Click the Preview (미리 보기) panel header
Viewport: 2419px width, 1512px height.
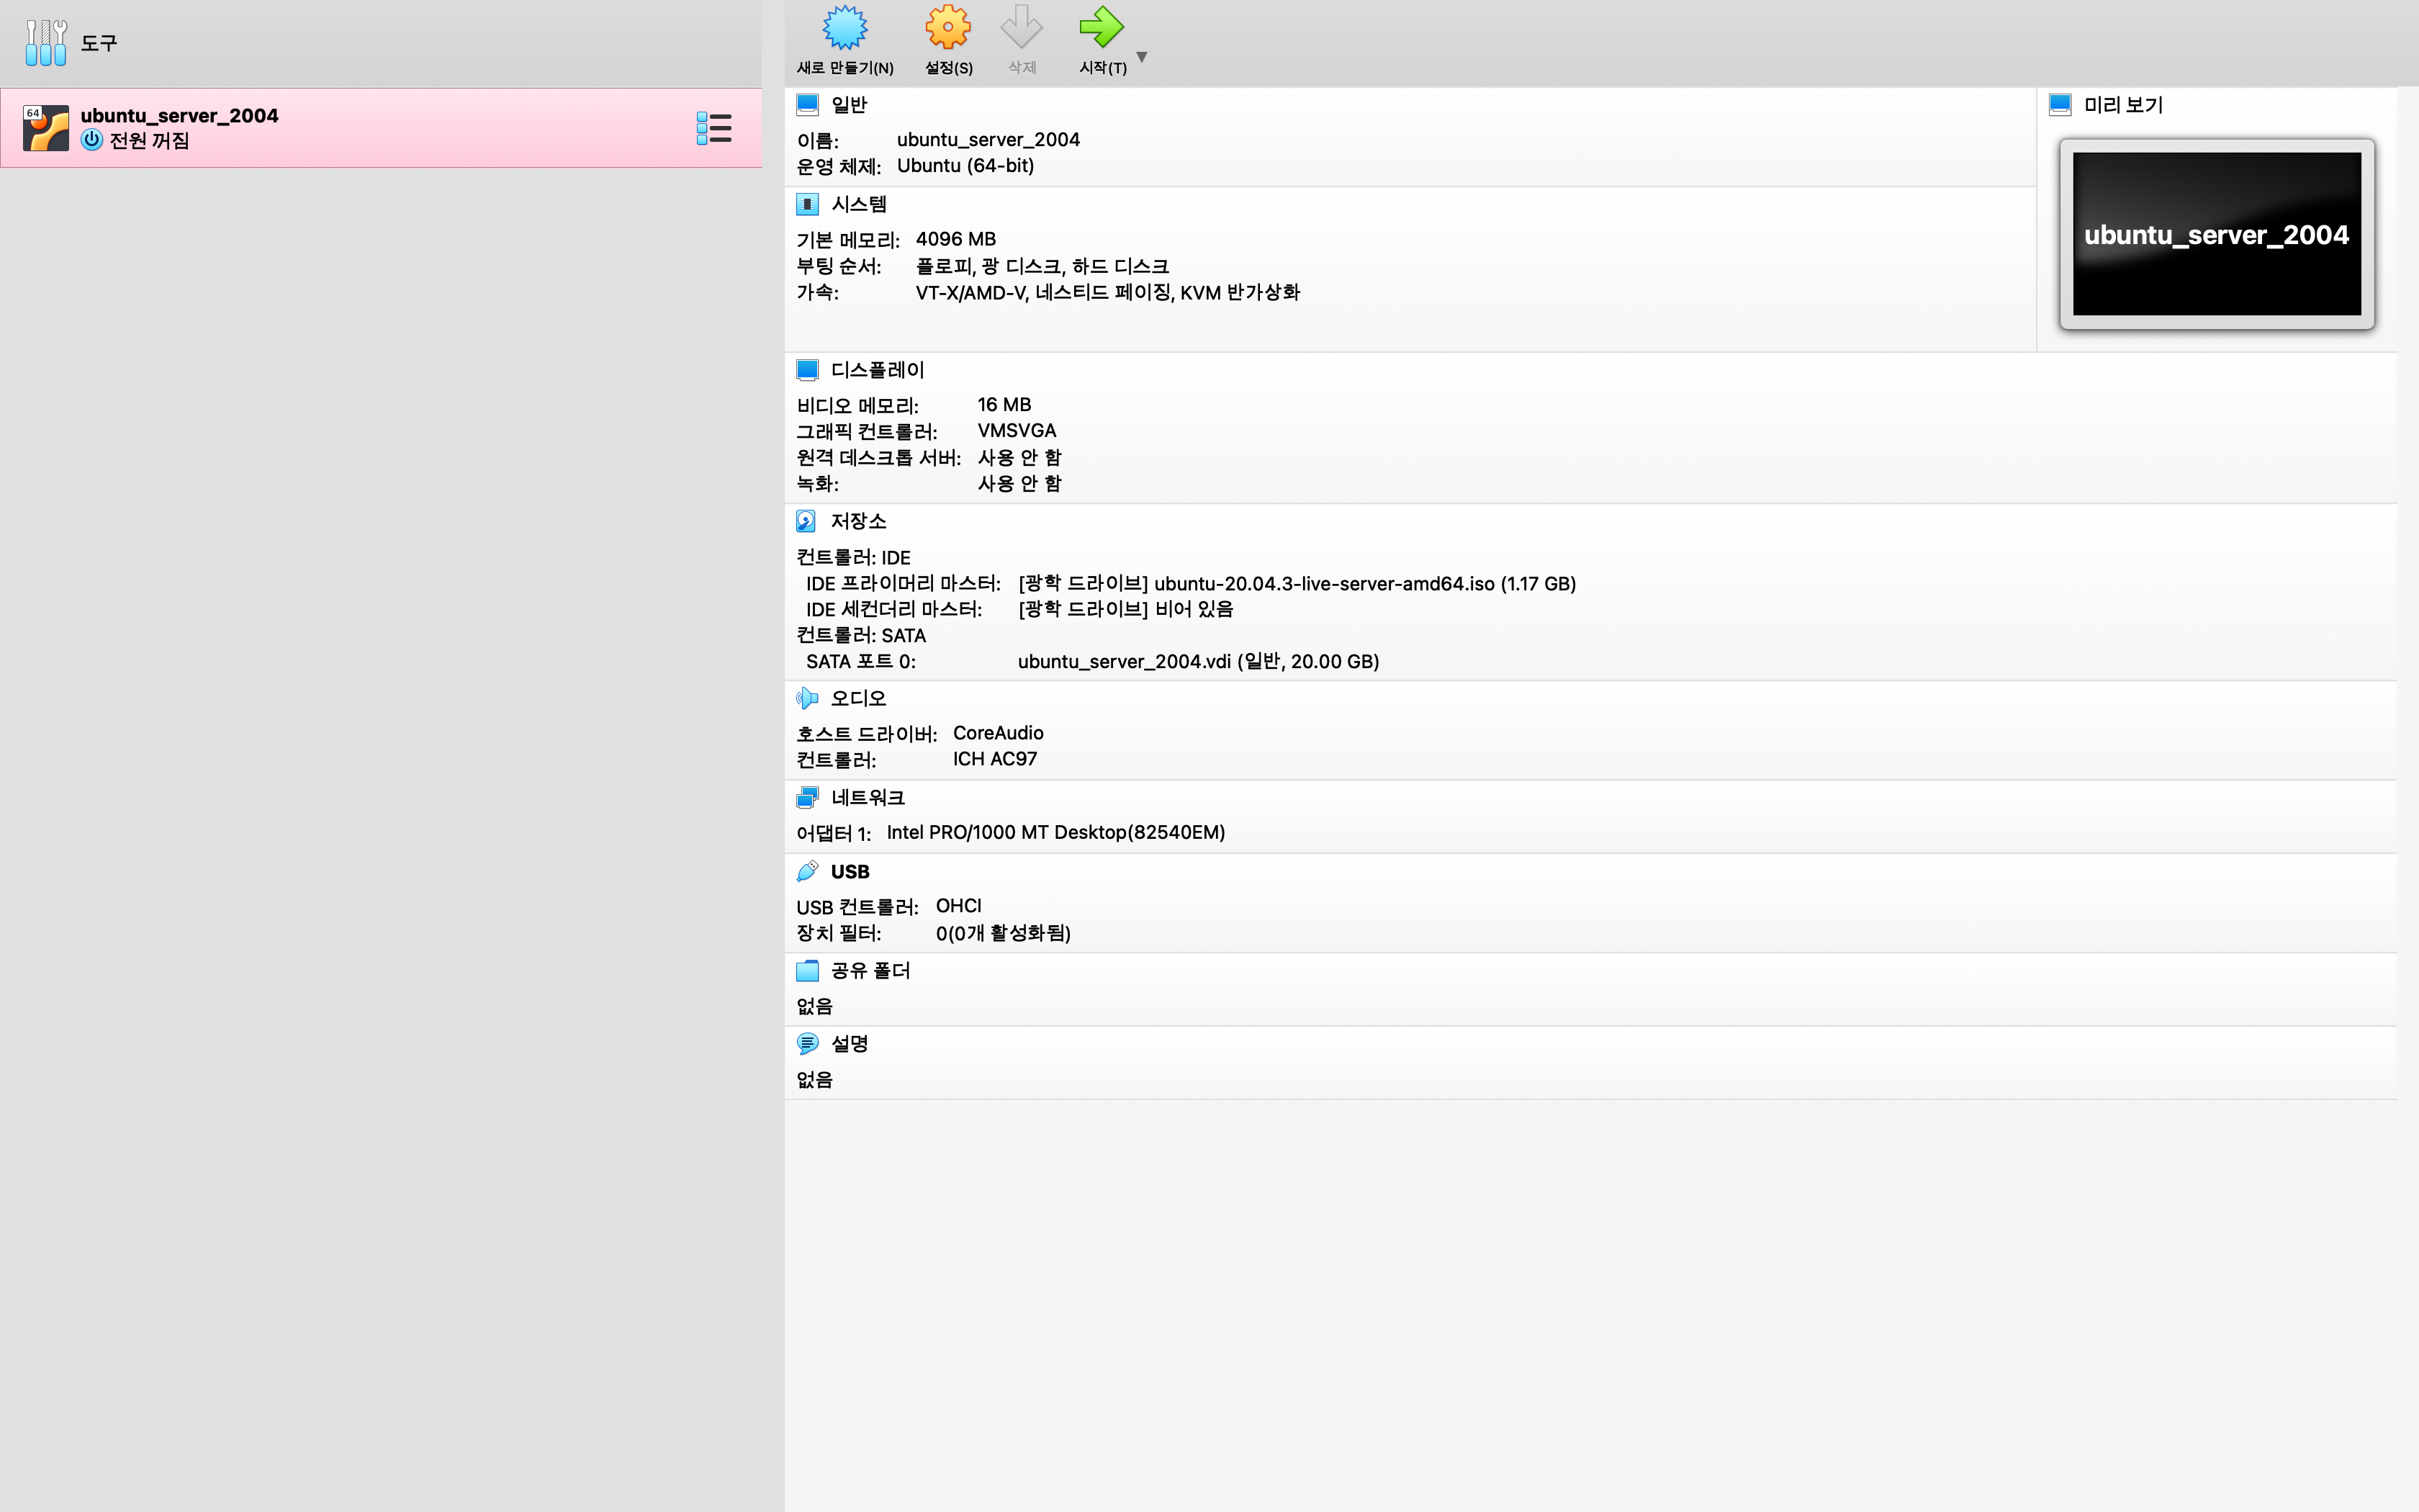point(2122,105)
